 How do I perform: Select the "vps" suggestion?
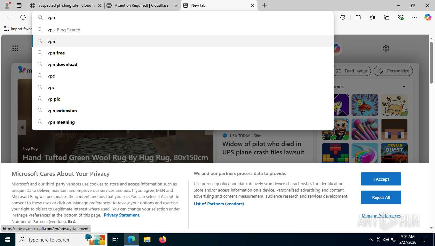pyautogui.click(x=183, y=87)
